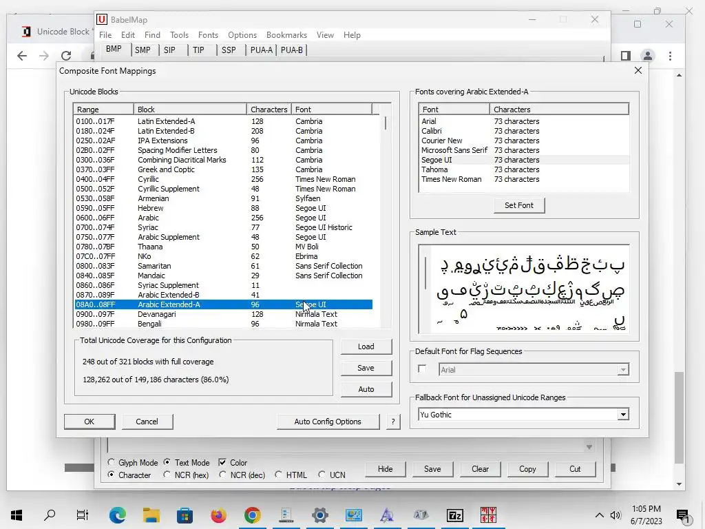Select the Text Mode radio button
This screenshot has width=705, height=529.
point(167,462)
